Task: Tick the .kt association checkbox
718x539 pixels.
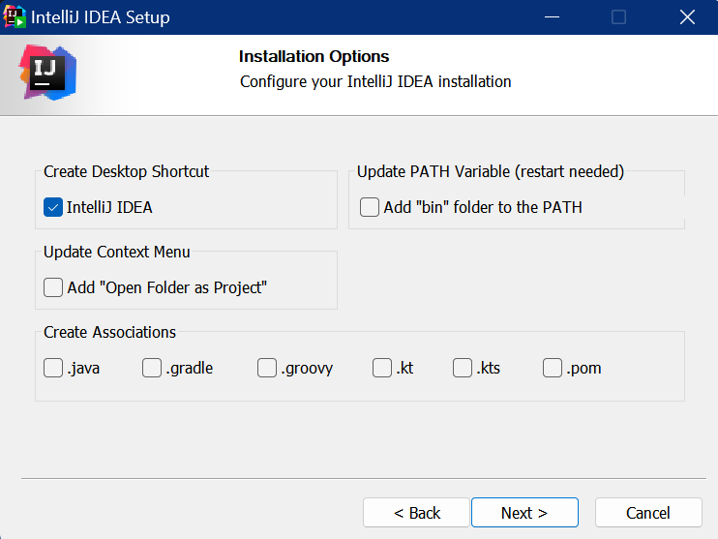Action: point(382,368)
